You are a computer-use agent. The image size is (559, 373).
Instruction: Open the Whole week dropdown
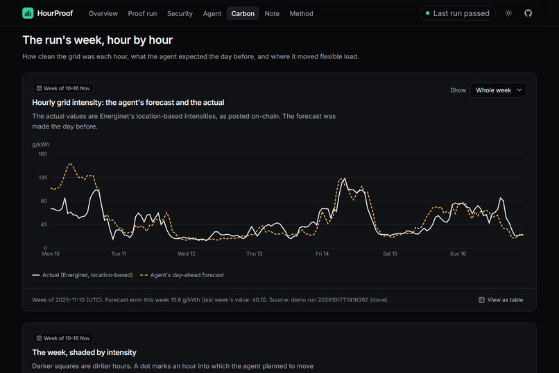(498, 90)
